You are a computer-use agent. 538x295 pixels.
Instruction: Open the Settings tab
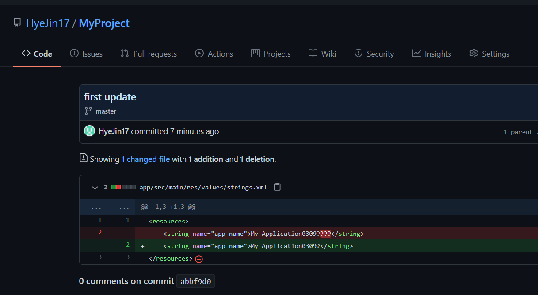489,54
